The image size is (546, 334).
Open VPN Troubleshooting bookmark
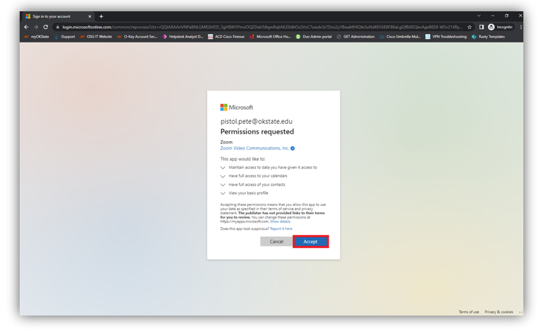[x=446, y=36]
